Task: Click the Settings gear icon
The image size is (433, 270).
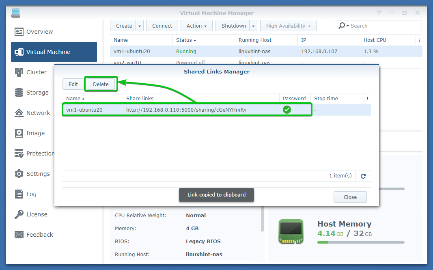Action: point(19,174)
